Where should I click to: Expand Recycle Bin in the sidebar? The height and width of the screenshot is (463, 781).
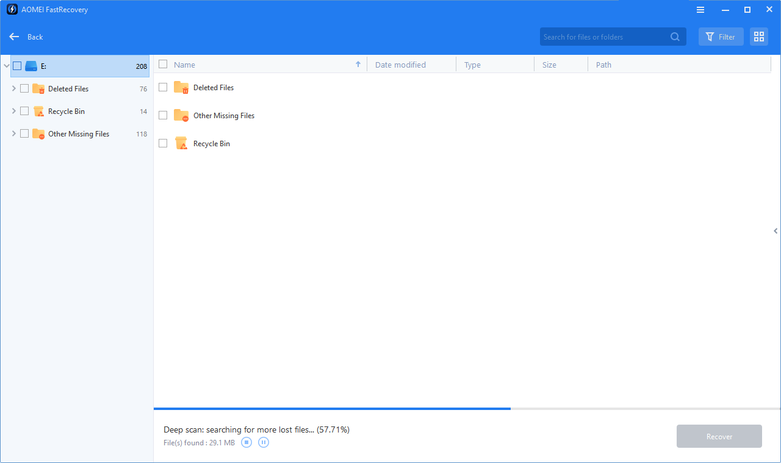tap(13, 111)
